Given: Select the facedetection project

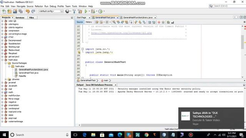Looking at the screenshot, I should pos(15,44).
